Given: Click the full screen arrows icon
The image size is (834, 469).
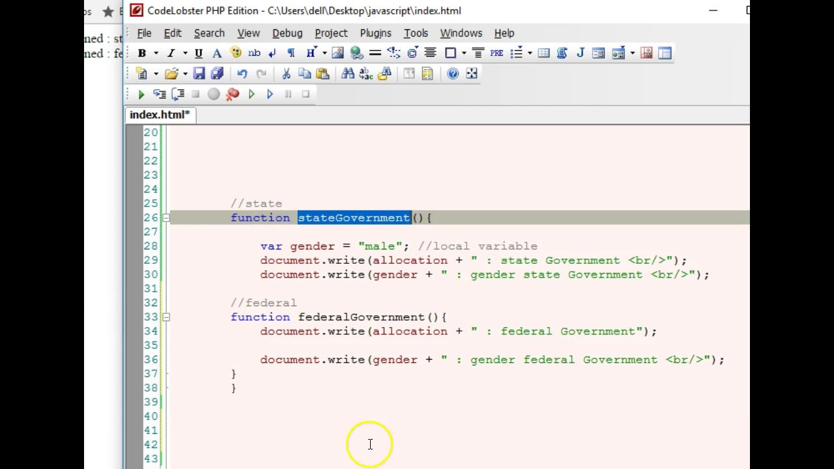Looking at the screenshot, I should pyautogui.click(x=472, y=74).
